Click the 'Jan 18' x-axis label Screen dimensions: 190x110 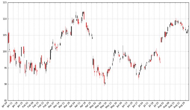click(15, 105)
